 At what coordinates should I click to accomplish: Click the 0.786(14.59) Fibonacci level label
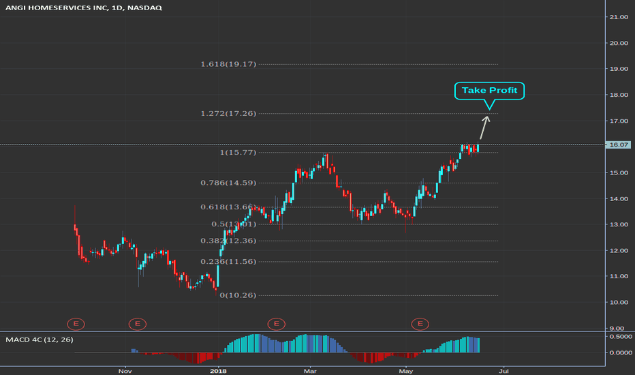click(228, 183)
